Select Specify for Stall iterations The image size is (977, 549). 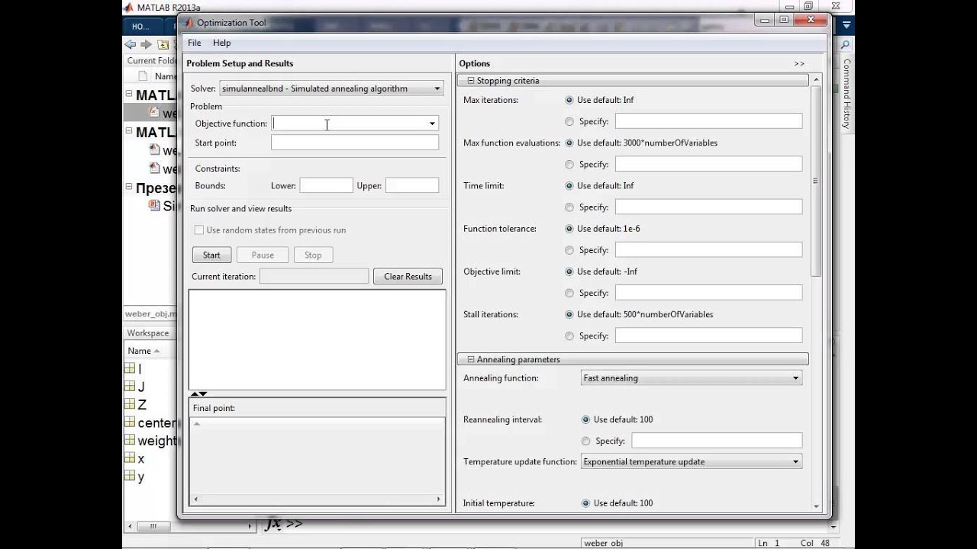(569, 335)
